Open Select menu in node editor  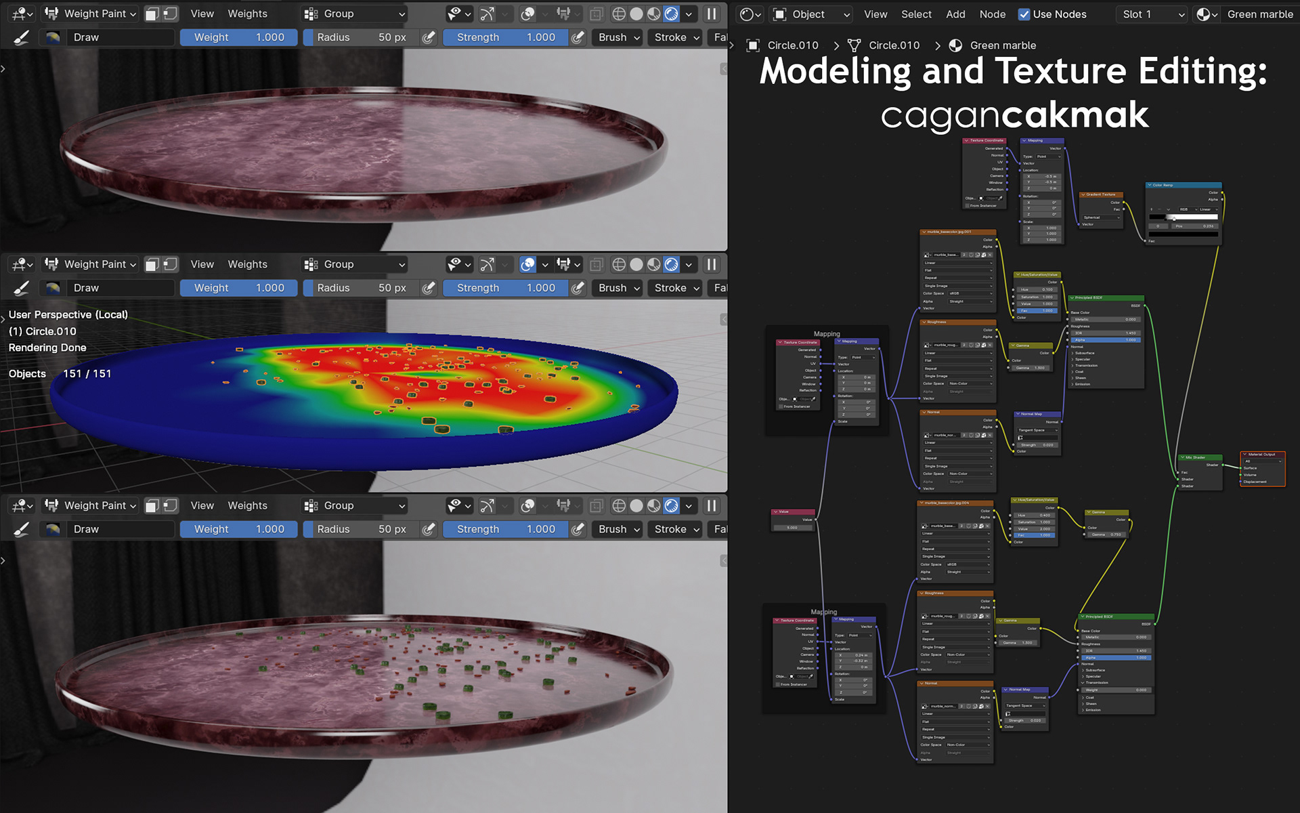point(916,14)
